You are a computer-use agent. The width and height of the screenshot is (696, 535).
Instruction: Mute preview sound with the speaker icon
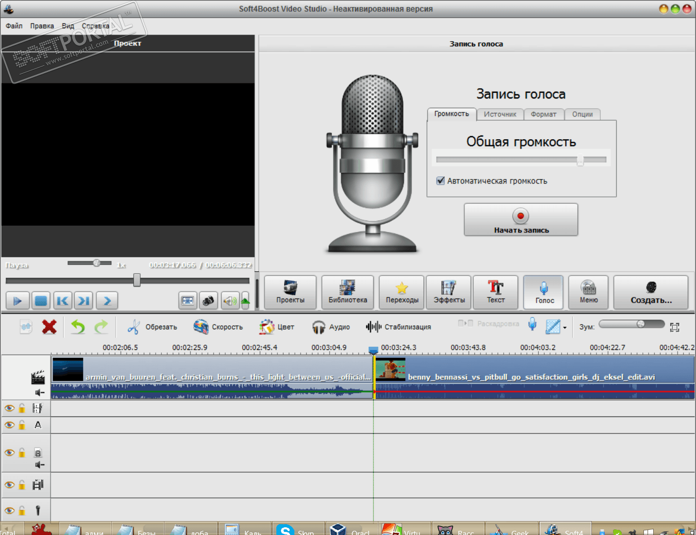(x=230, y=300)
